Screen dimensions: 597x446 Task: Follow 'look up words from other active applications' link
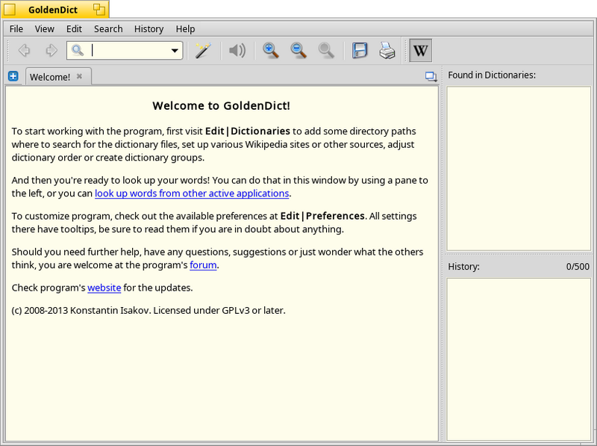(192, 193)
